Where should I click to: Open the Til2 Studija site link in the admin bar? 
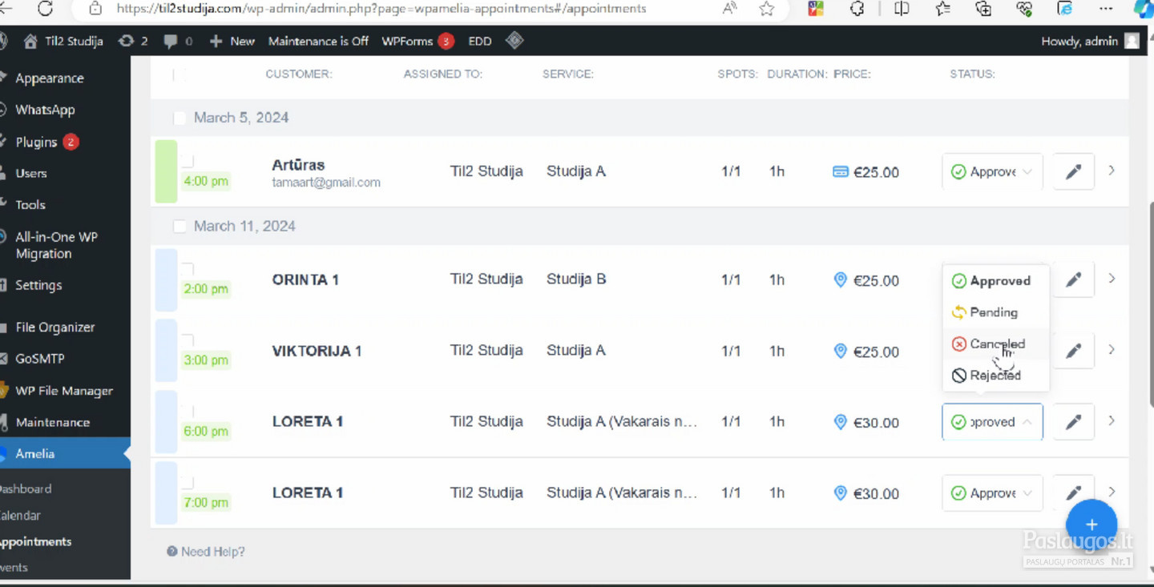point(63,41)
